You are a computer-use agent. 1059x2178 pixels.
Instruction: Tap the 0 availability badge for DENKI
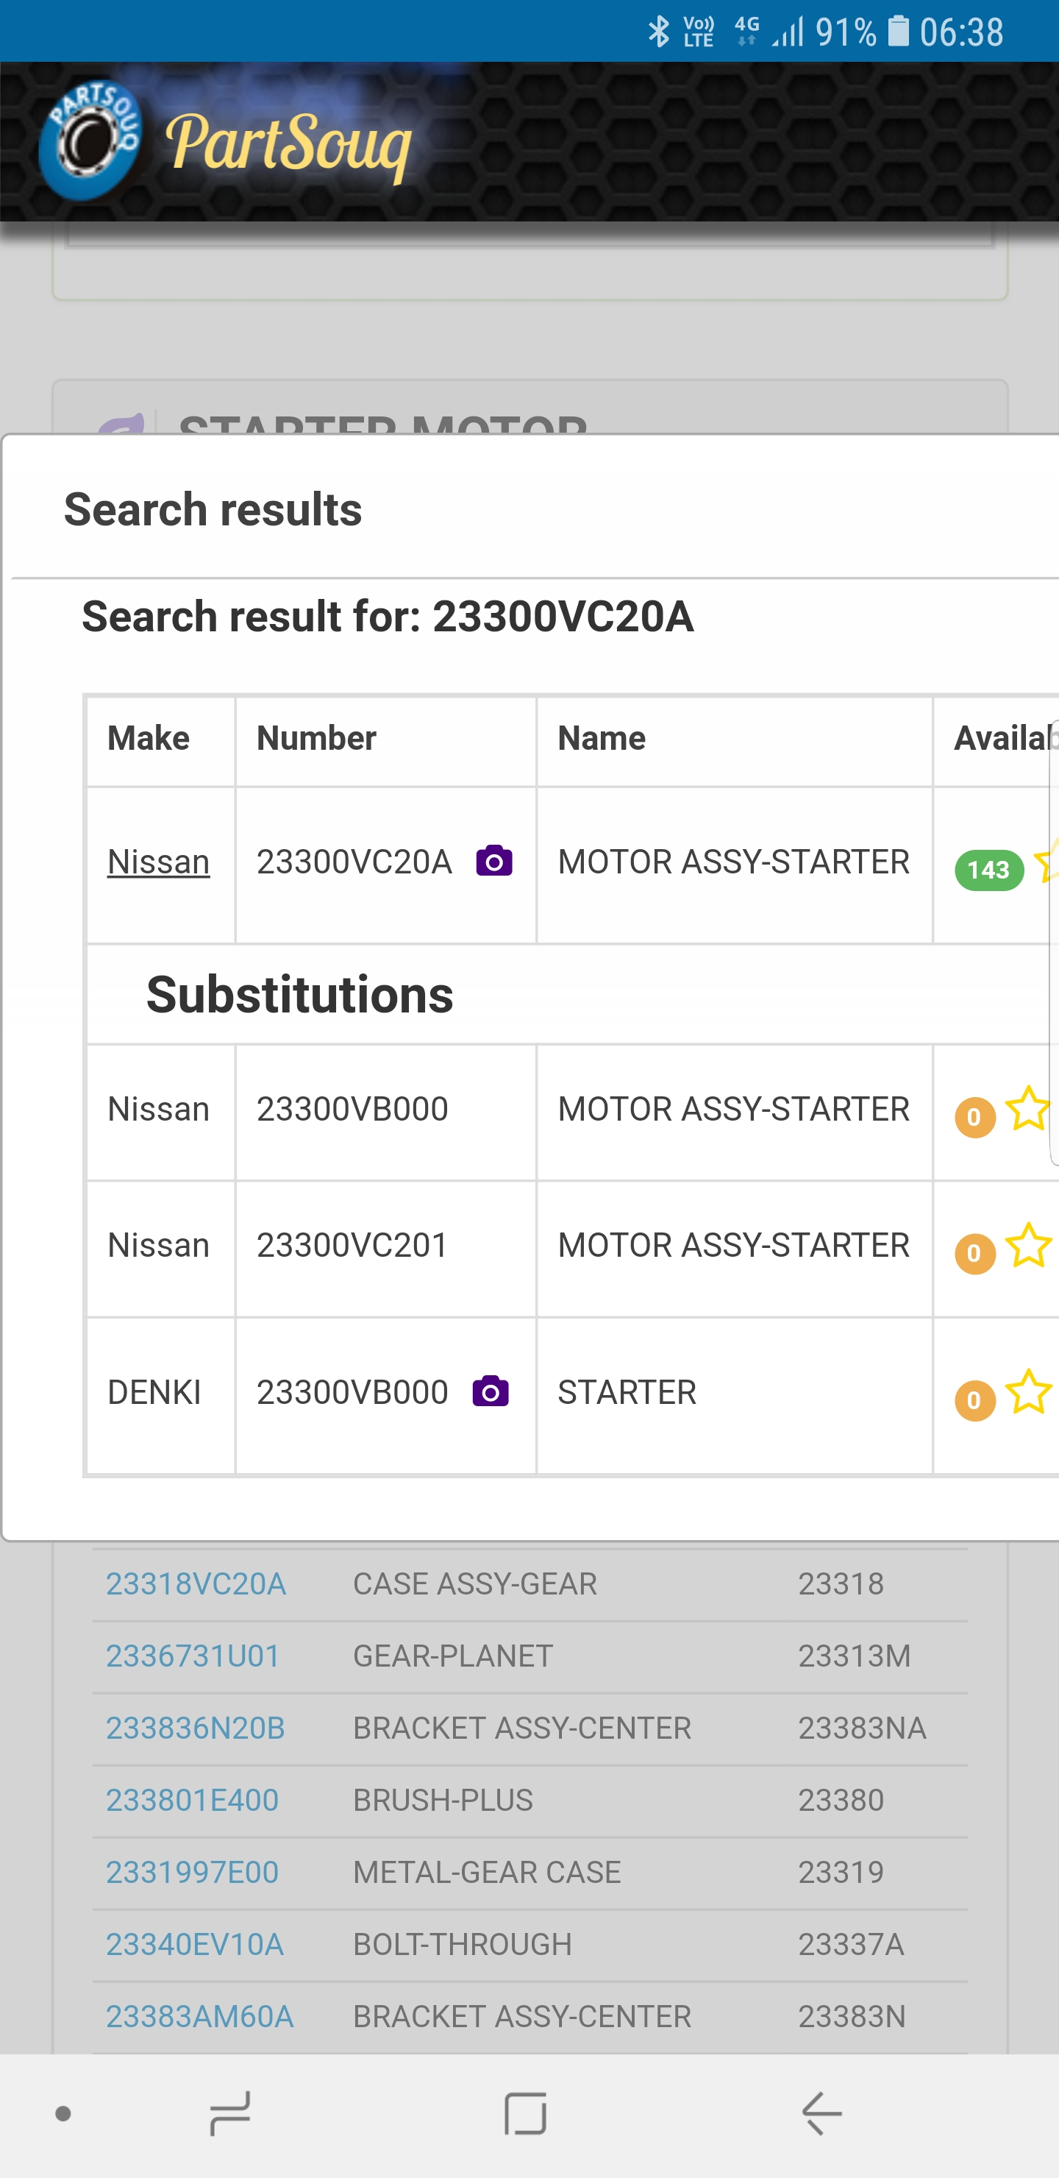(x=974, y=1400)
